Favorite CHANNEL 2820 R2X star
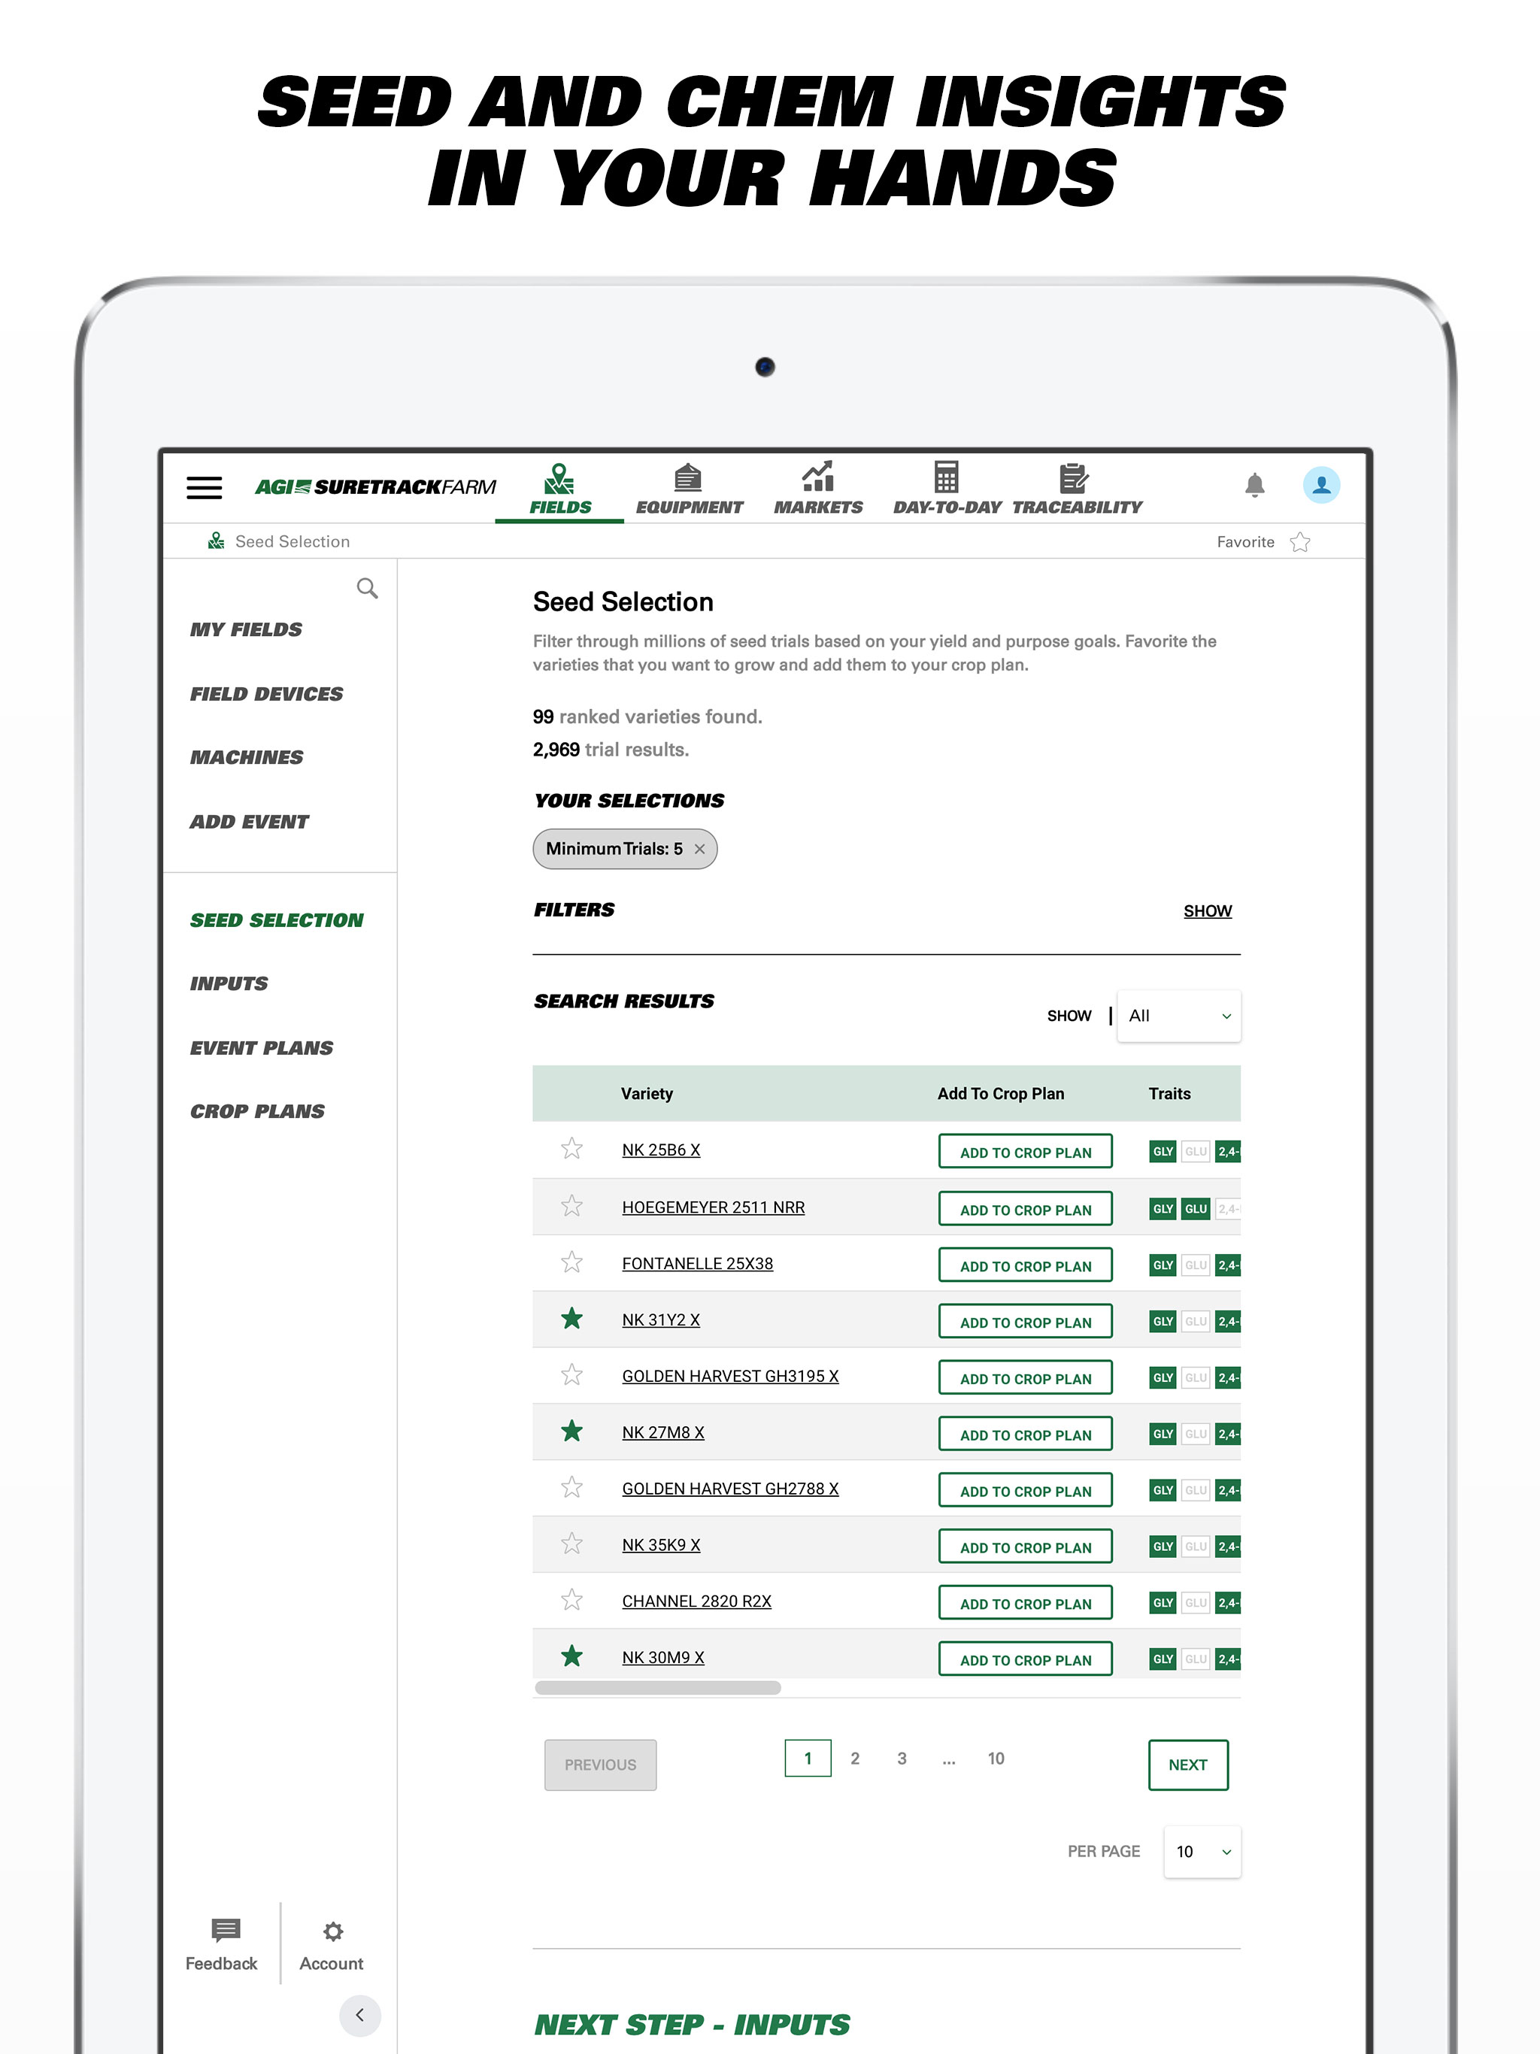 [x=571, y=1600]
